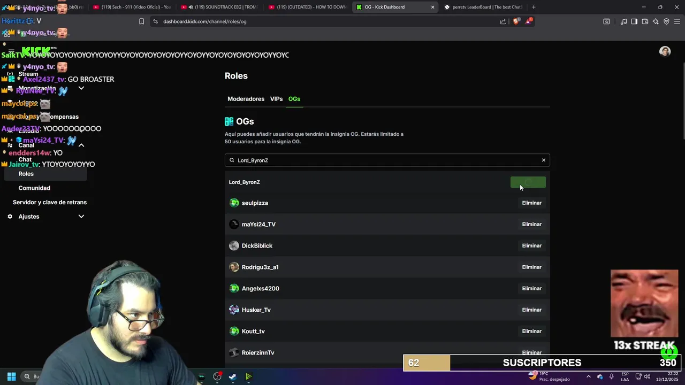Image resolution: width=685 pixels, height=385 pixels.
Task: Switch to the Moderadores tab
Action: click(246, 99)
